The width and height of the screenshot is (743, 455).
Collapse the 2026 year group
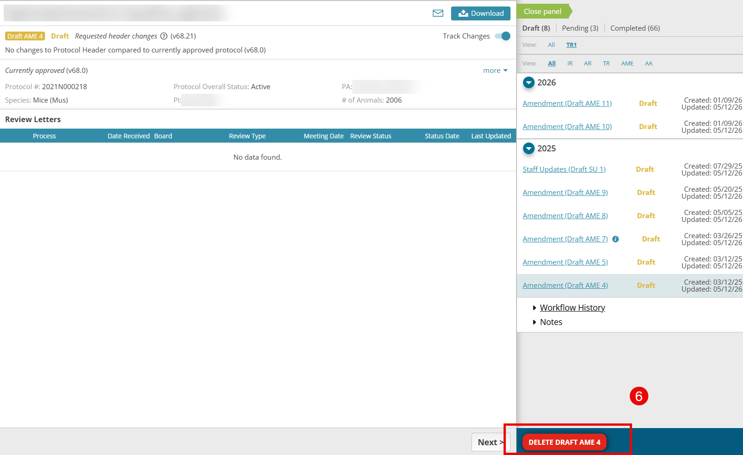529,83
